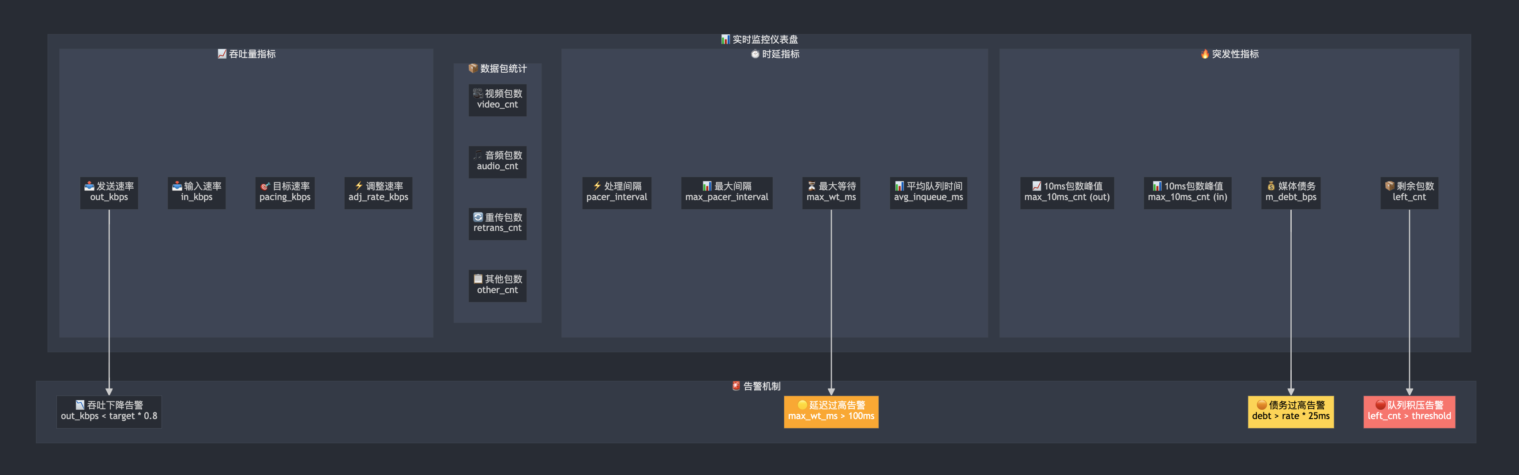Click the clock icon beside 时延指标
Screen dimensions: 1519x475
point(755,54)
